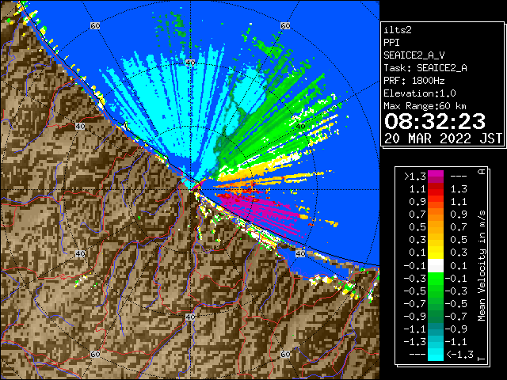Click the "ilts2" radar name text
507x380 pixels.
point(398,30)
